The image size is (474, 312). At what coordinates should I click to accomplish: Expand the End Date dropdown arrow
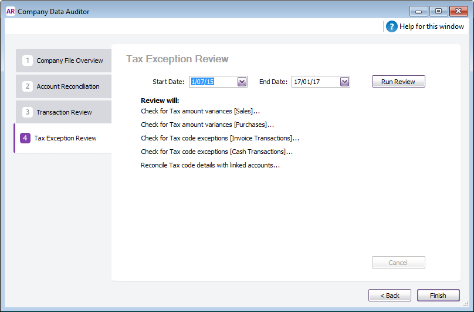[344, 82]
